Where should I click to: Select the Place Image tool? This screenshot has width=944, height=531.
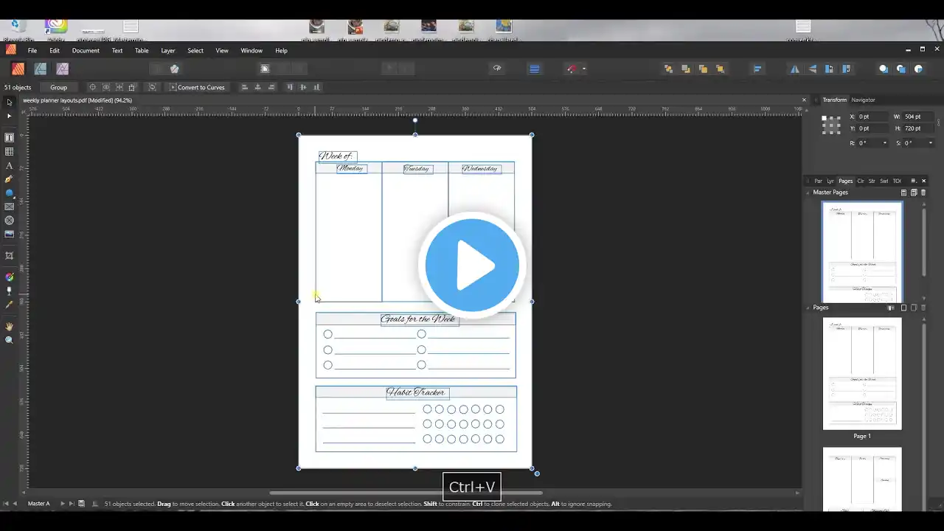pos(10,235)
